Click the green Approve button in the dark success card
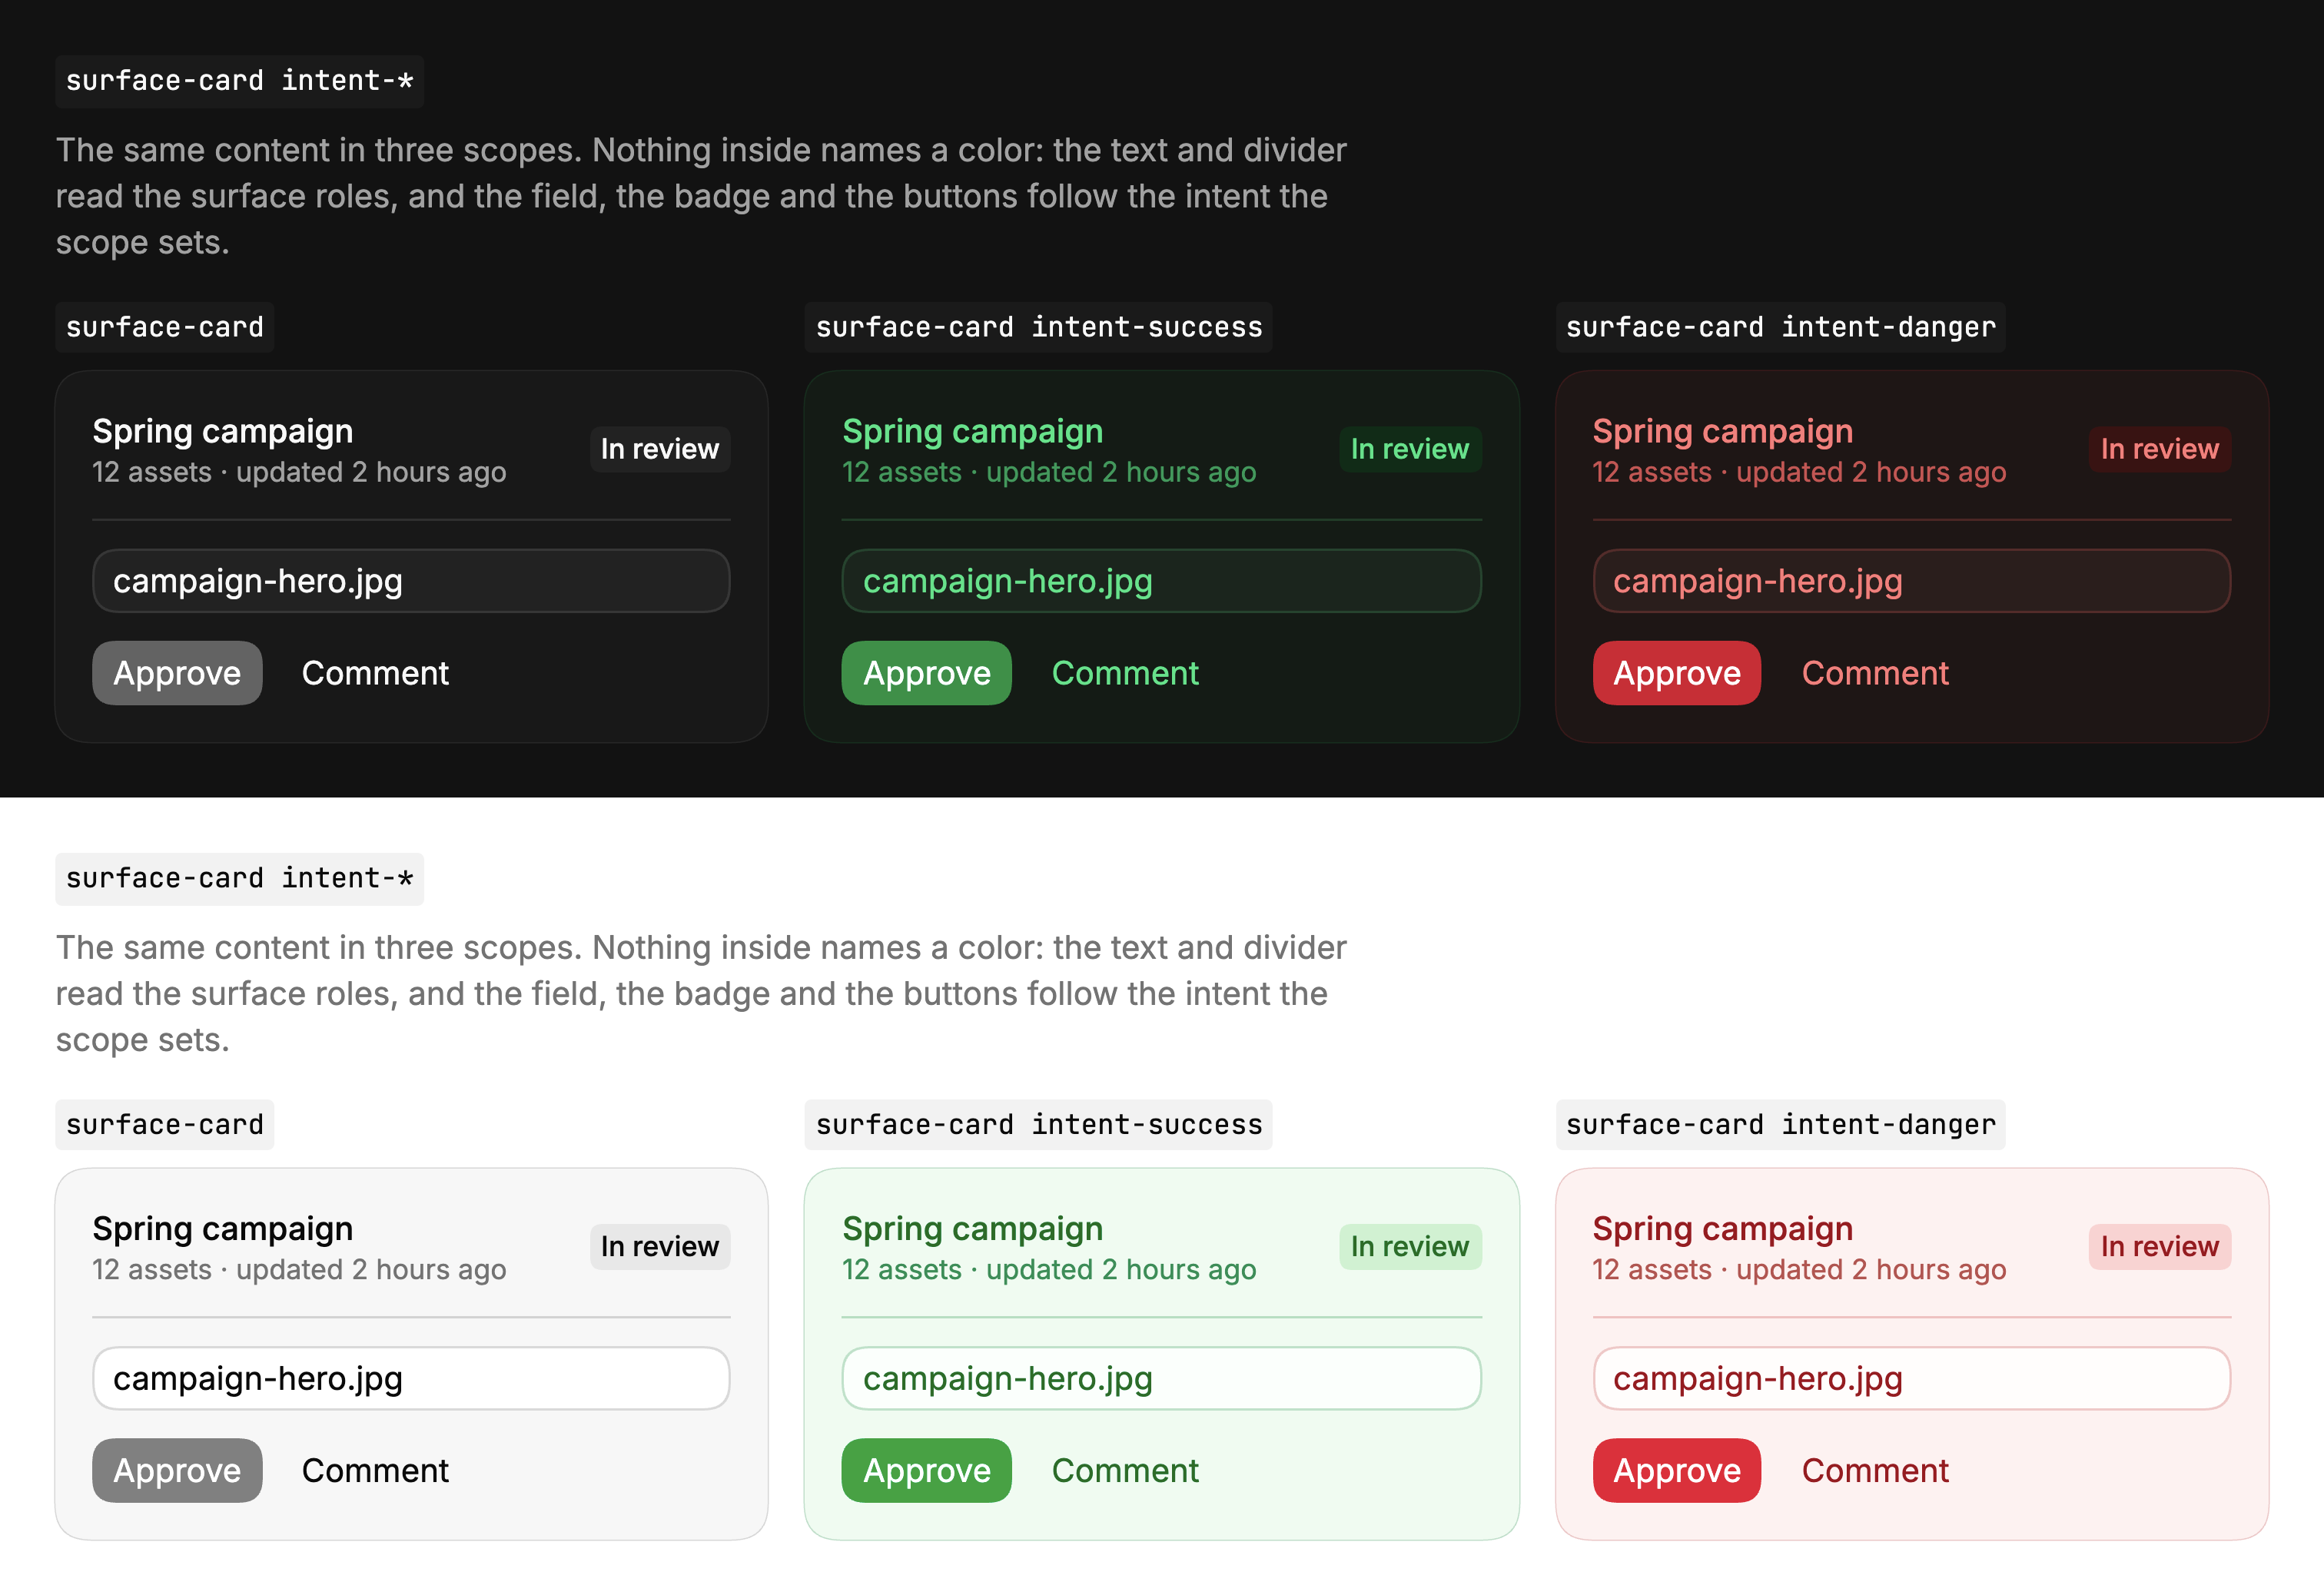 [x=927, y=673]
